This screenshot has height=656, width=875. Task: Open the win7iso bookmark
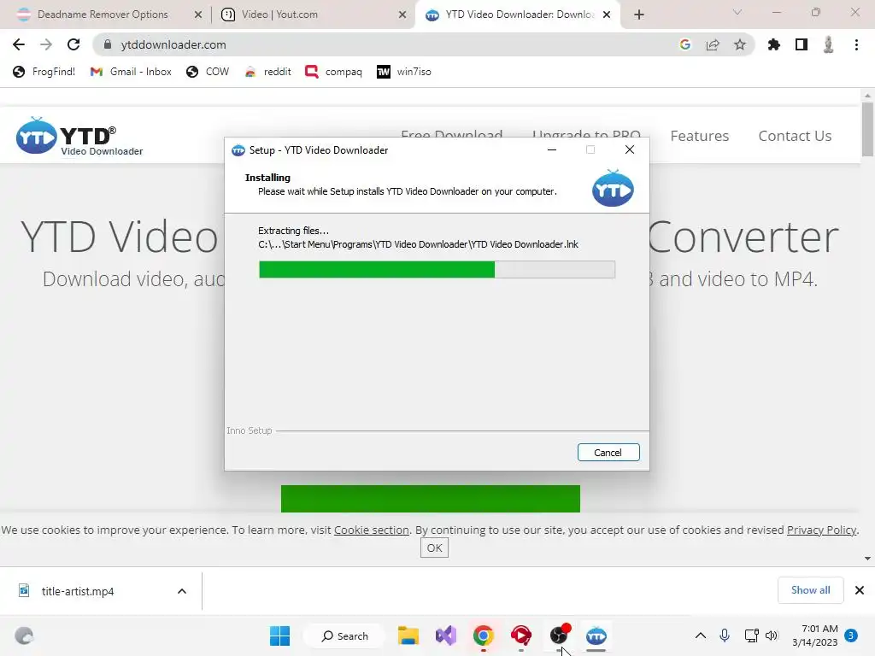click(x=404, y=72)
